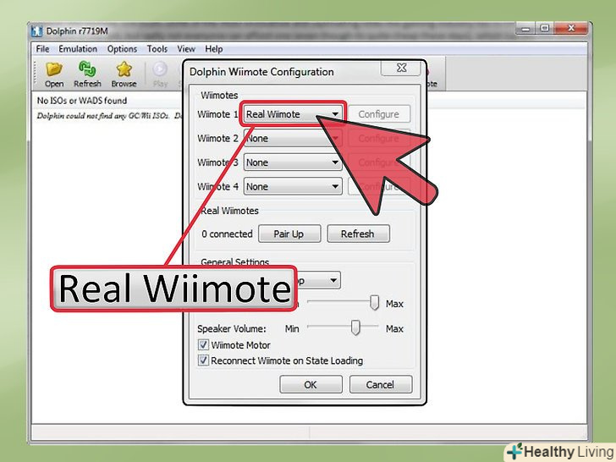Open the Wiimote 1 source dropdown
The width and height of the screenshot is (616, 462).
pos(293,114)
